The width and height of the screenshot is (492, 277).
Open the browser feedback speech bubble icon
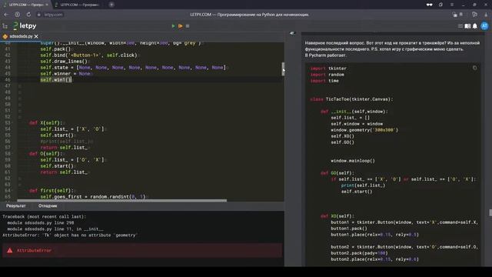pos(474,15)
